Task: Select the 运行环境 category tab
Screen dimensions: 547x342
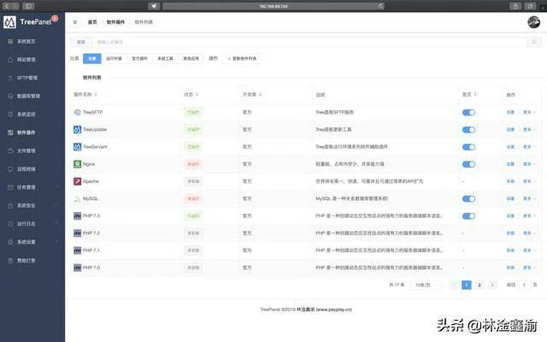Action: [114, 59]
